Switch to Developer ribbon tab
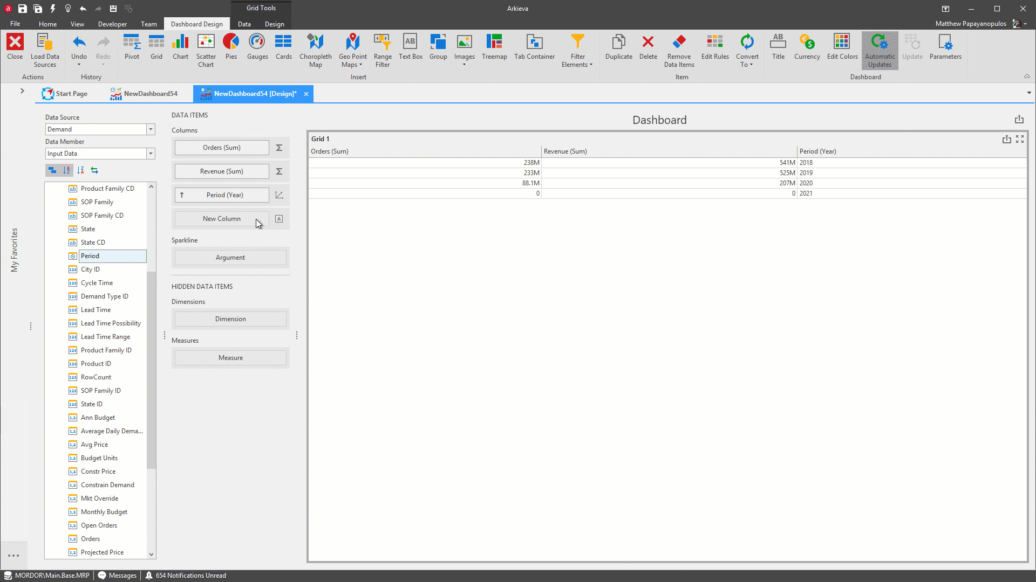 point(112,24)
